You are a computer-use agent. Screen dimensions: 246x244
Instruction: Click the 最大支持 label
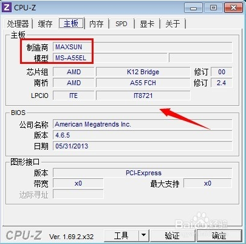click(165, 184)
